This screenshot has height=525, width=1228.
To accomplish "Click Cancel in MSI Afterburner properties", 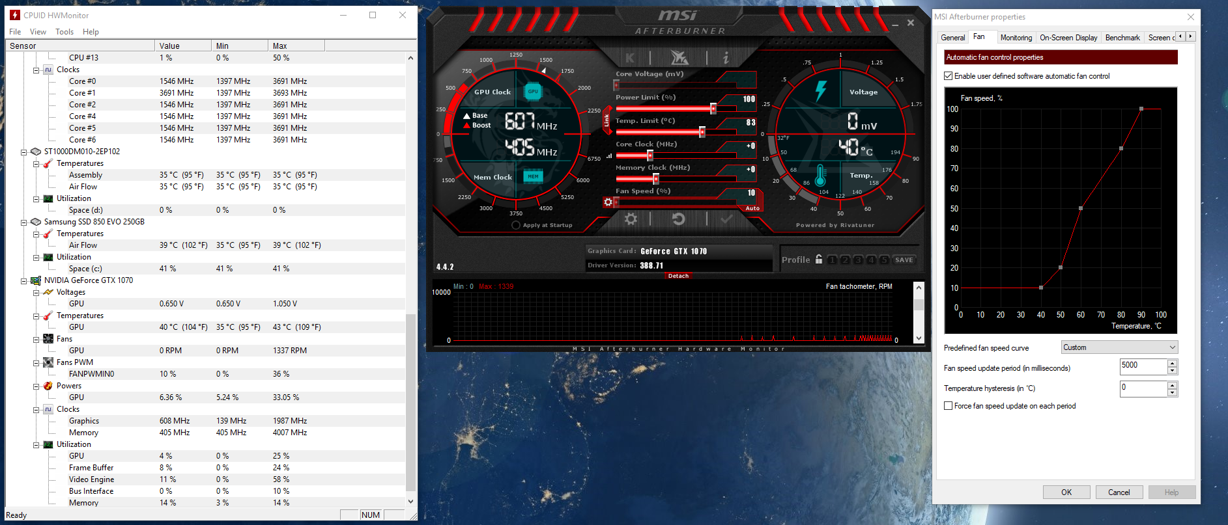I will (1119, 492).
